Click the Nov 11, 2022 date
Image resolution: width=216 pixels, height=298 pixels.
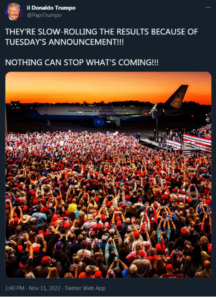coord(45,288)
